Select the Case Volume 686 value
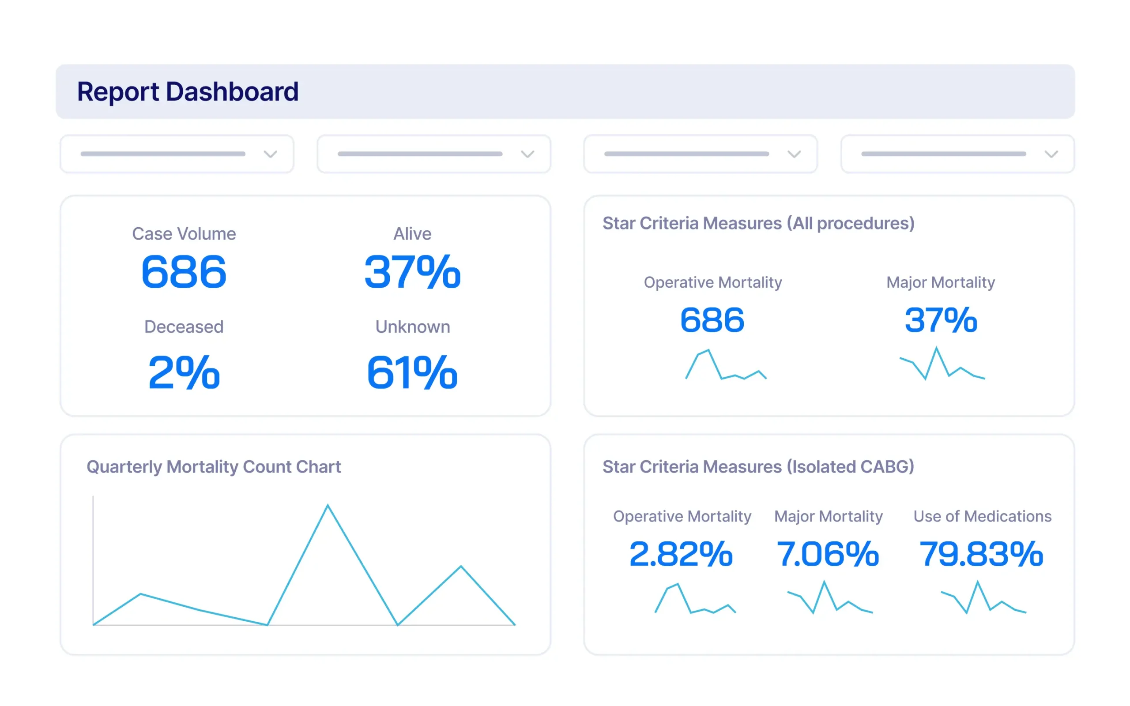 pos(184,271)
